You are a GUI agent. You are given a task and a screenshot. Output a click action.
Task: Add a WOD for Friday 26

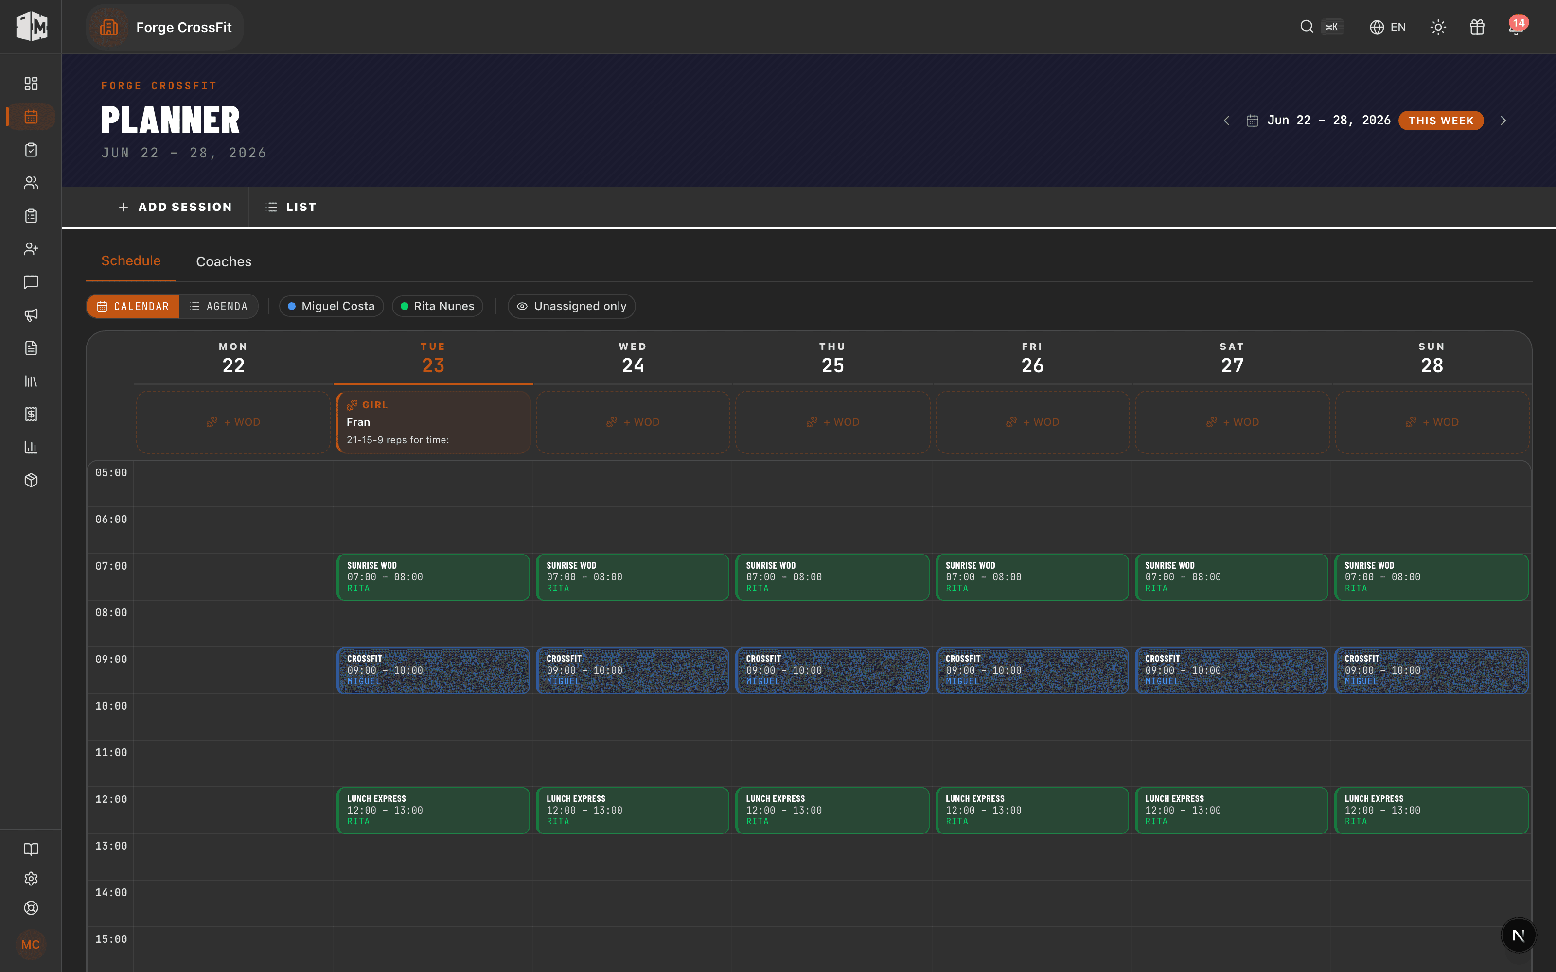click(x=1033, y=422)
